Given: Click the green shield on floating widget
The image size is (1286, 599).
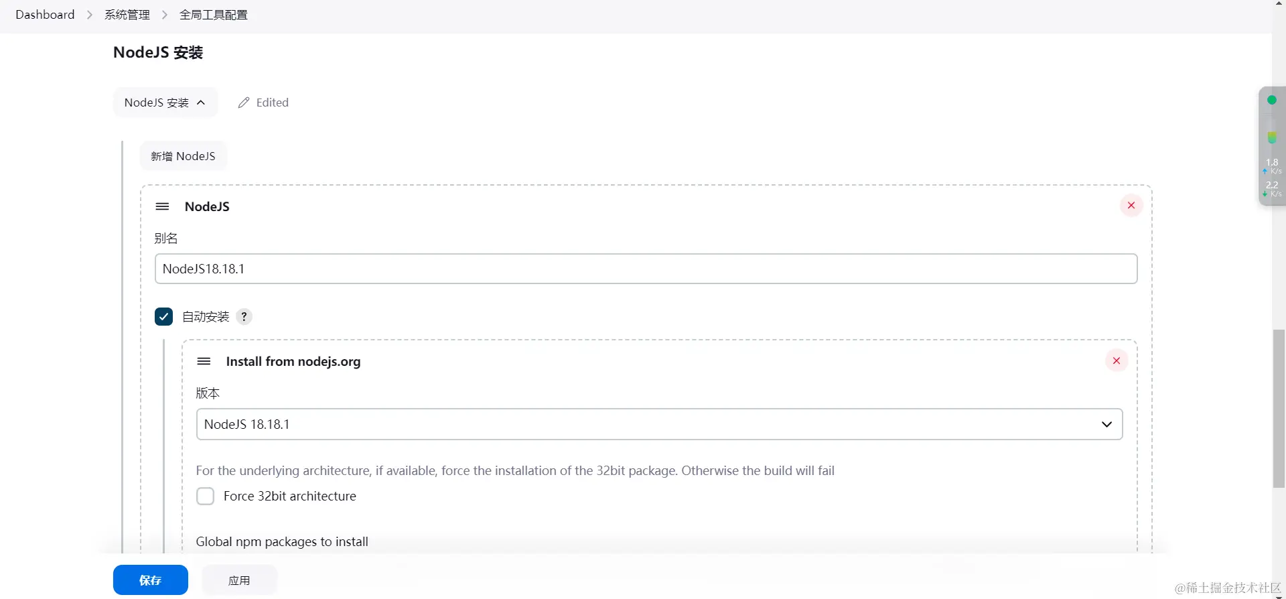Looking at the screenshot, I should point(1272,137).
